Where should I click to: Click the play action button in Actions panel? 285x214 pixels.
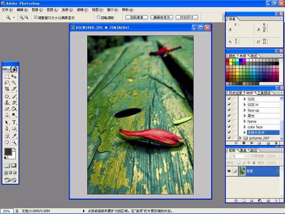coord(252,143)
